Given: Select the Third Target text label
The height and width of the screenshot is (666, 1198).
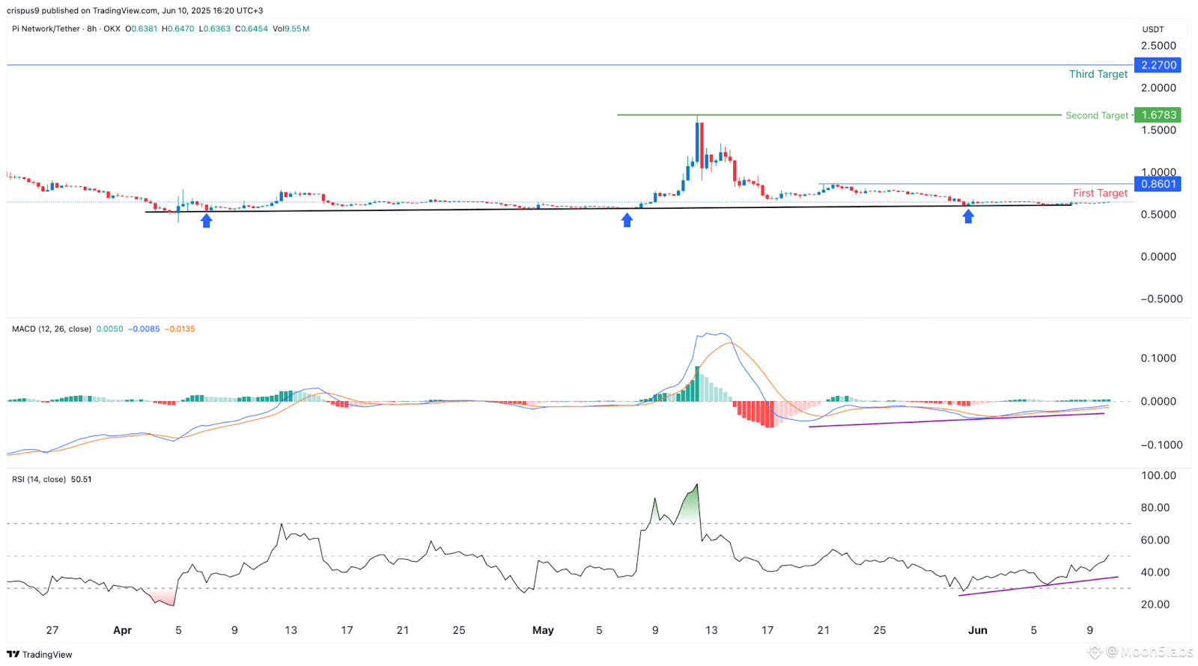Looking at the screenshot, I should pos(1098,74).
